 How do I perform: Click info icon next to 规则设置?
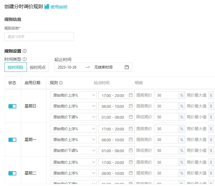coord(24,51)
